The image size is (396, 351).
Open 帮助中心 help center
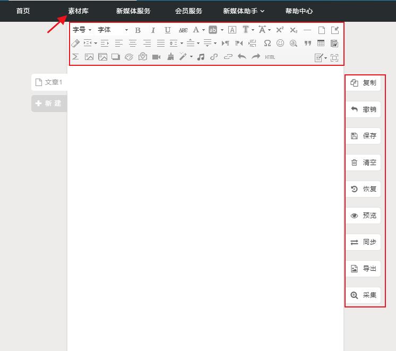tap(299, 11)
